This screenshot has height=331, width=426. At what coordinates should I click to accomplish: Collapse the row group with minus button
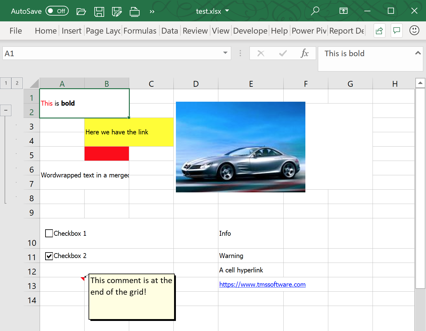coord(5,110)
